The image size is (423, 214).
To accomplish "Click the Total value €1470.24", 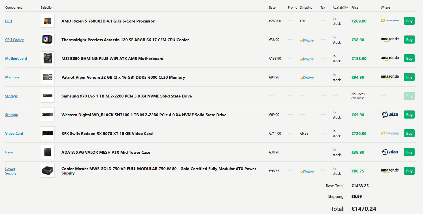I will click(x=364, y=209).
